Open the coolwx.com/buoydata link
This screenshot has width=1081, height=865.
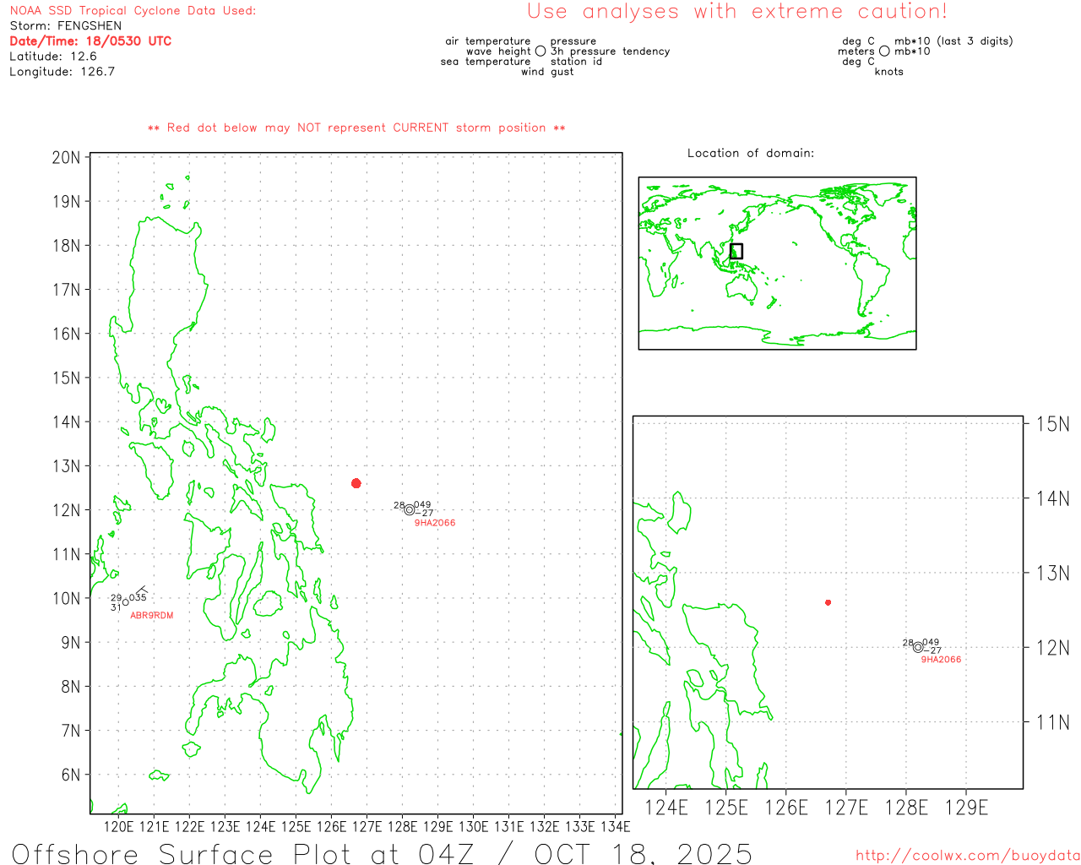pyautogui.click(x=968, y=856)
